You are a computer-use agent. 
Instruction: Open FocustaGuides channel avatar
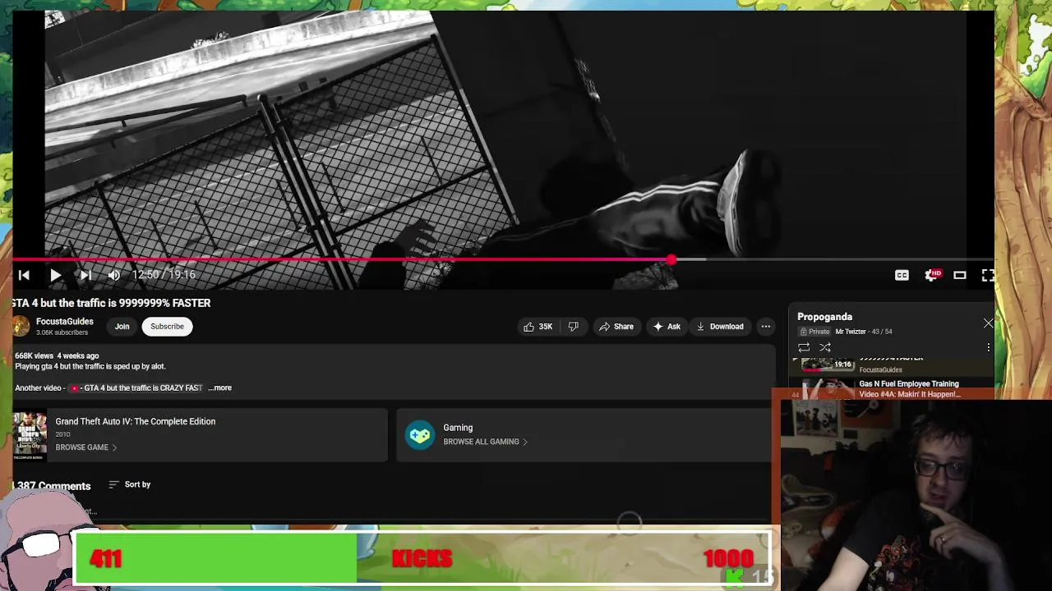pyautogui.click(x=21, y=326)
